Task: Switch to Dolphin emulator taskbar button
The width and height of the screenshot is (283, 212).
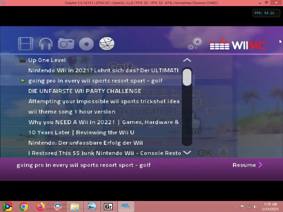Action: tap(126, 206)
